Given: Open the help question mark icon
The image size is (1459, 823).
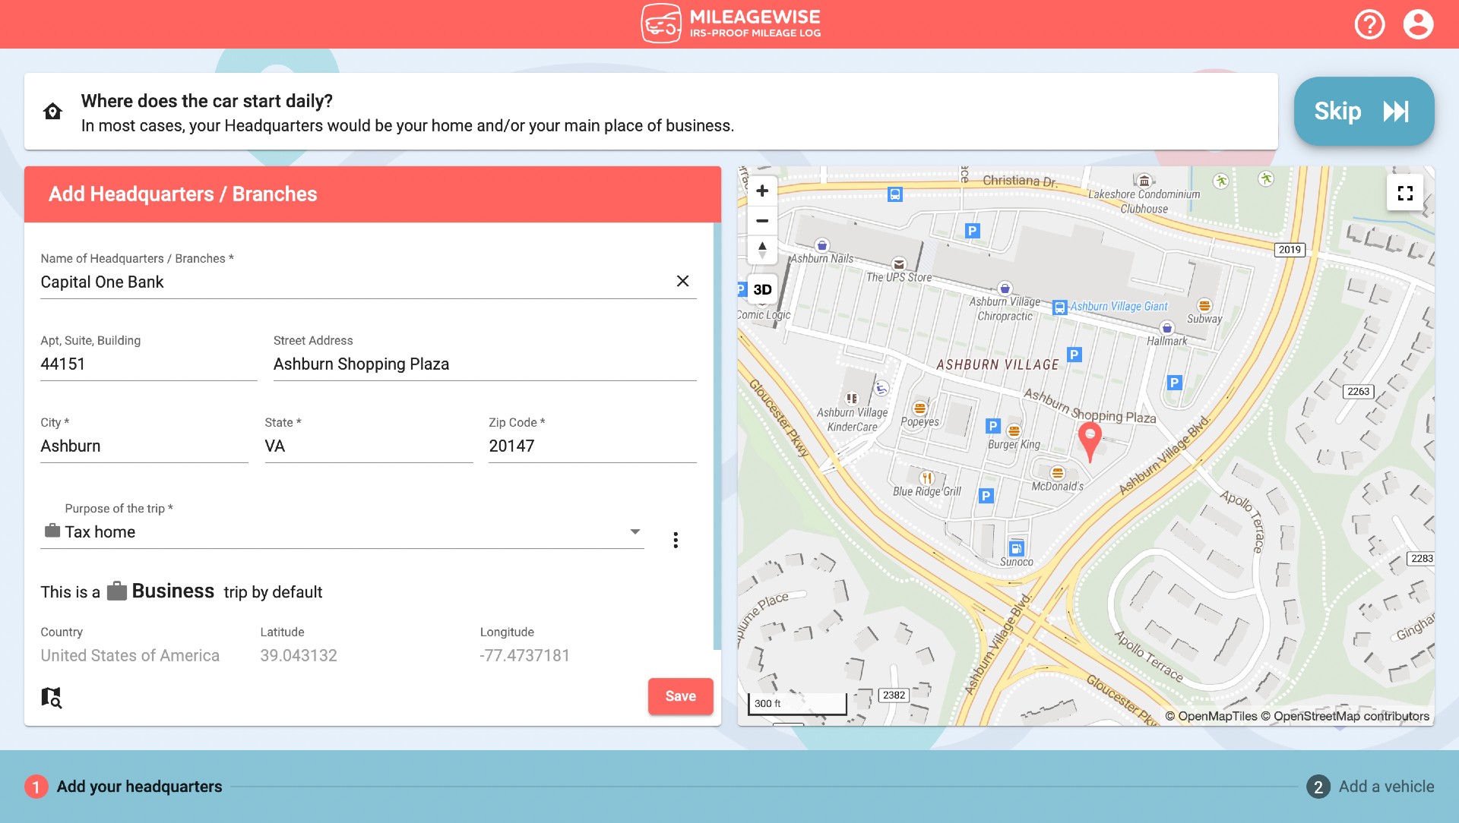Looking at the screenshot, I should click(x=1369, y=24).
